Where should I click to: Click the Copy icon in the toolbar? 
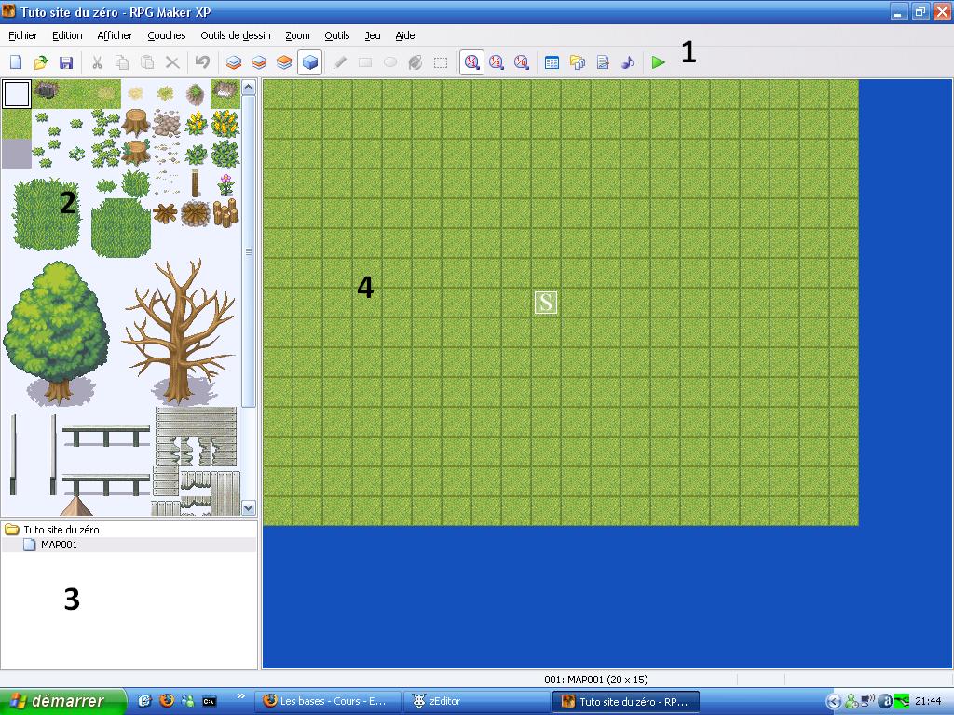pyautogui.click(x=122, y=62)
